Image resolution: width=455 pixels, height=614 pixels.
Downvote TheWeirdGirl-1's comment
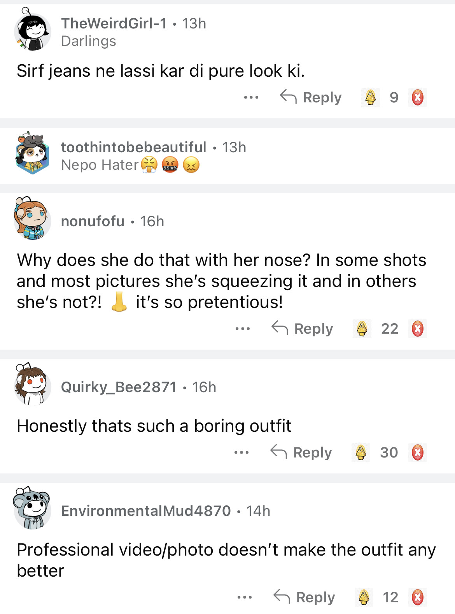coord(418,97)
